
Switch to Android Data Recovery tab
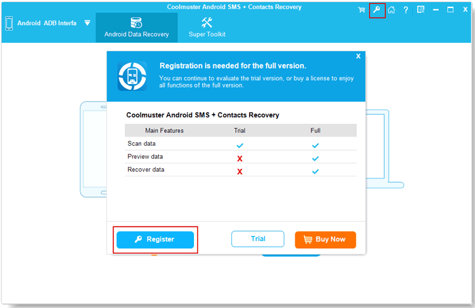coord(136,28)
